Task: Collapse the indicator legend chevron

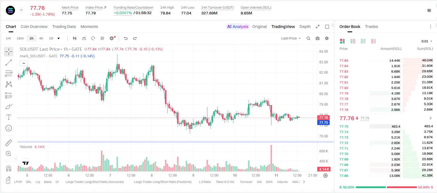Action: click(x=24, y=63)
